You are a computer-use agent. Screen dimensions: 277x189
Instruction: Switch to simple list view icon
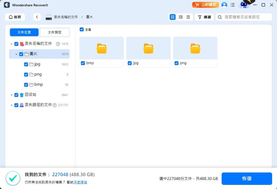tap(188, 17)
